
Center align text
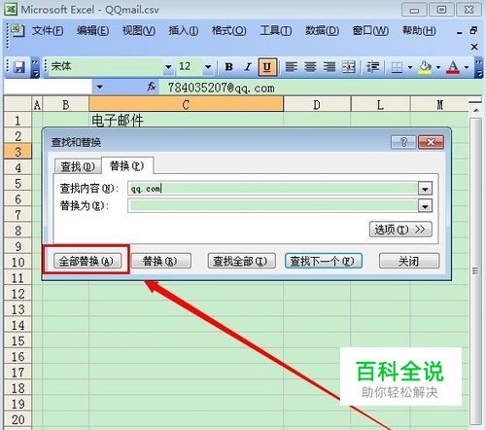pos(310,67)
